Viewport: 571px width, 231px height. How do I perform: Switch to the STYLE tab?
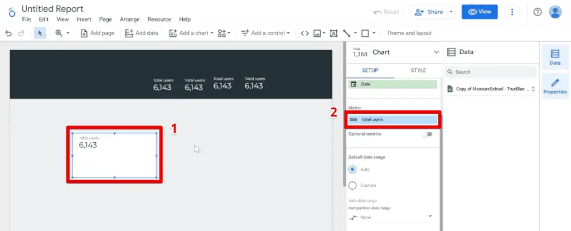click(x=418, y=70)
